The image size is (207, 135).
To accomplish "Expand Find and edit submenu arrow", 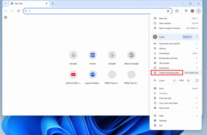I will [197, 98].
